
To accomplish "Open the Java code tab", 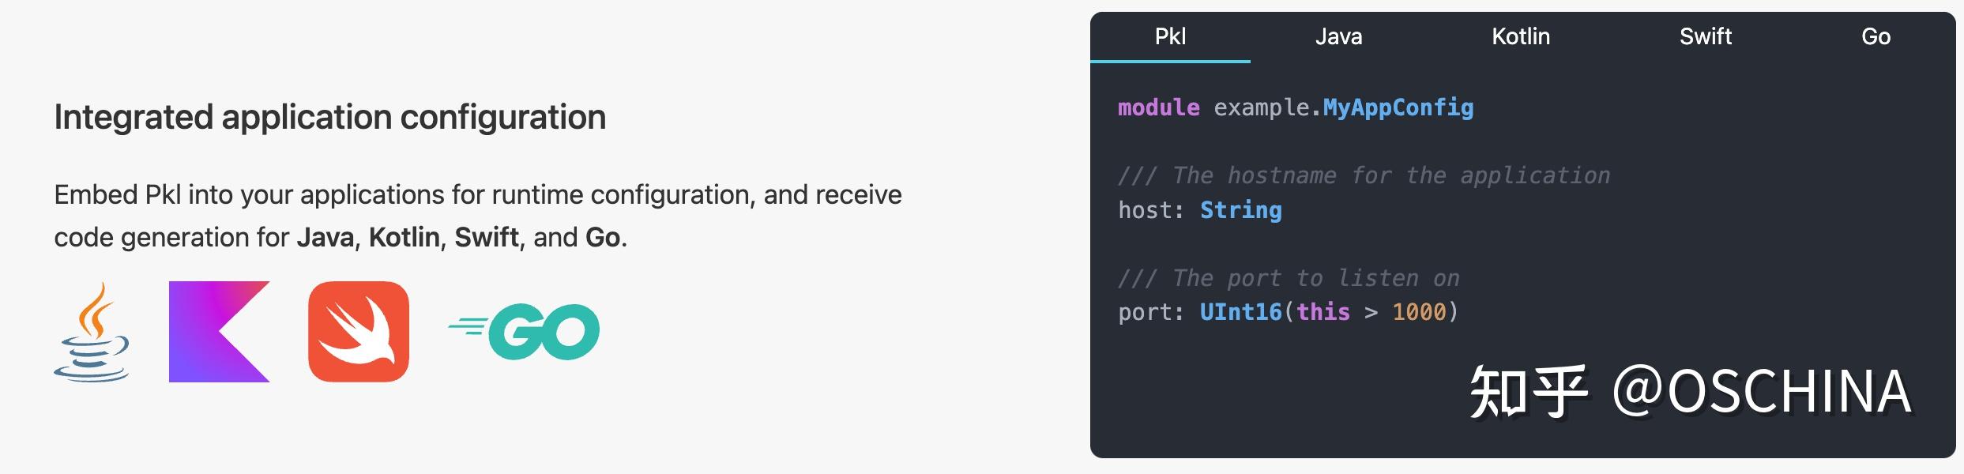I will click(x=1338, y=36).
